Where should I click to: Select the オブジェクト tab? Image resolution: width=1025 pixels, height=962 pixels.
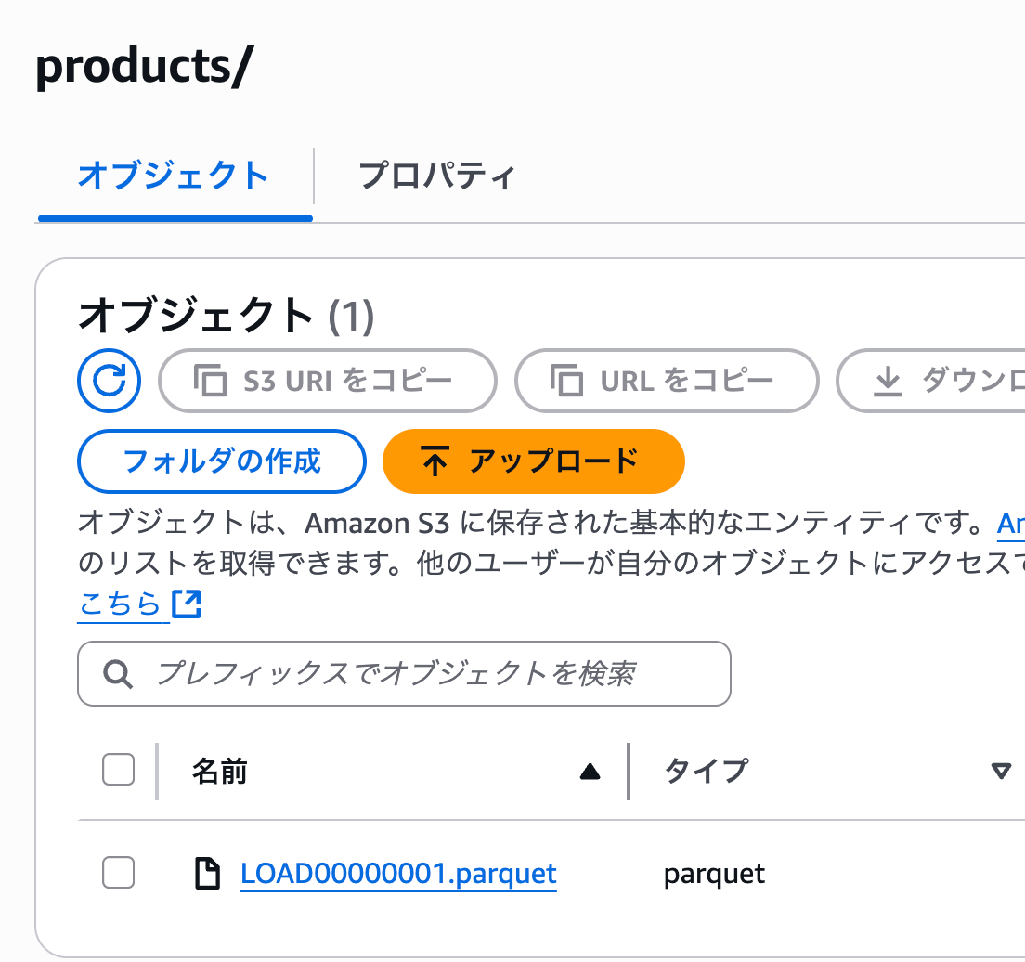(175, 175)
